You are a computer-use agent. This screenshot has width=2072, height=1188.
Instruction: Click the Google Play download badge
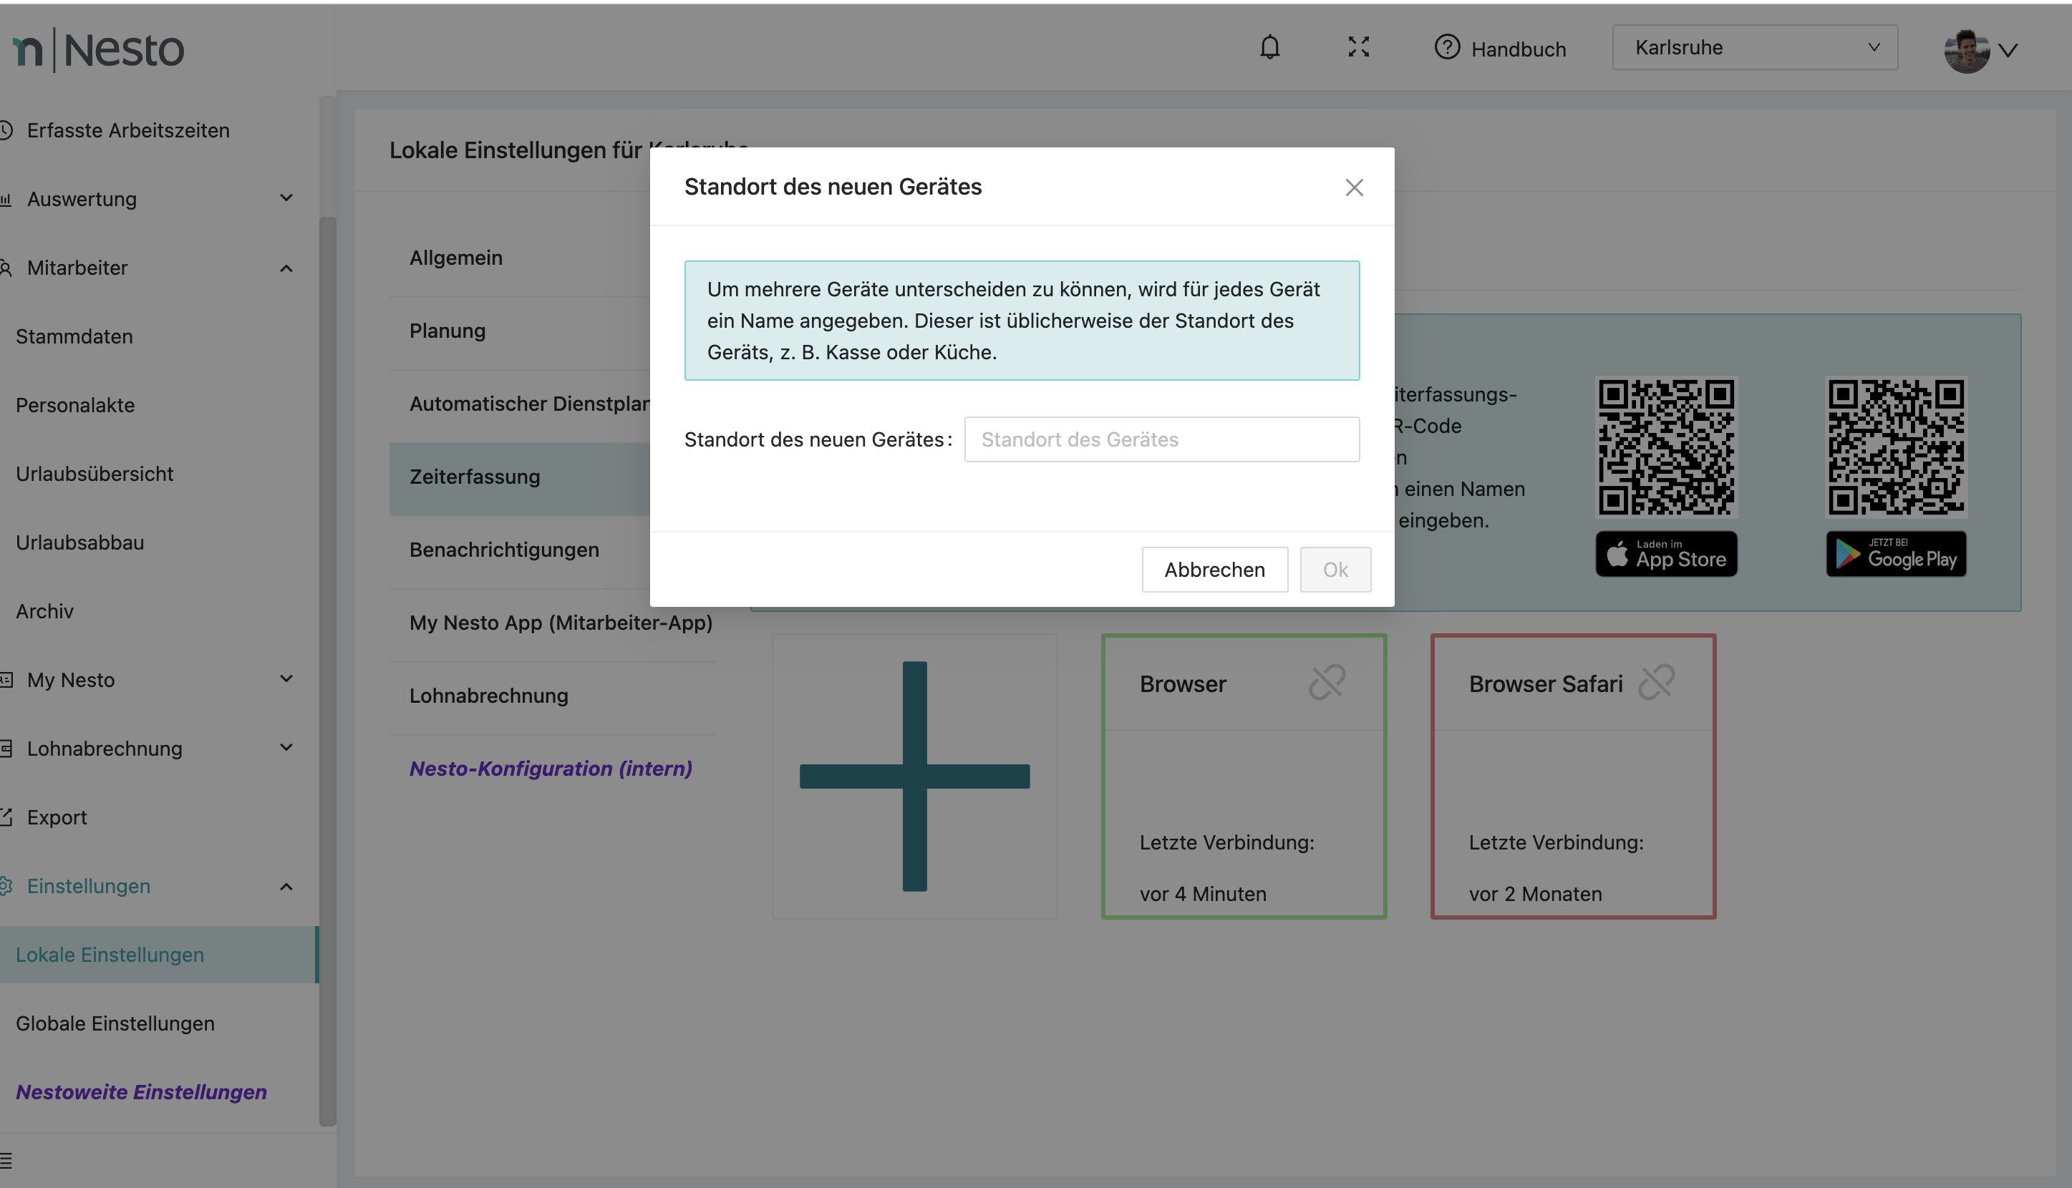click(1895, 554)
